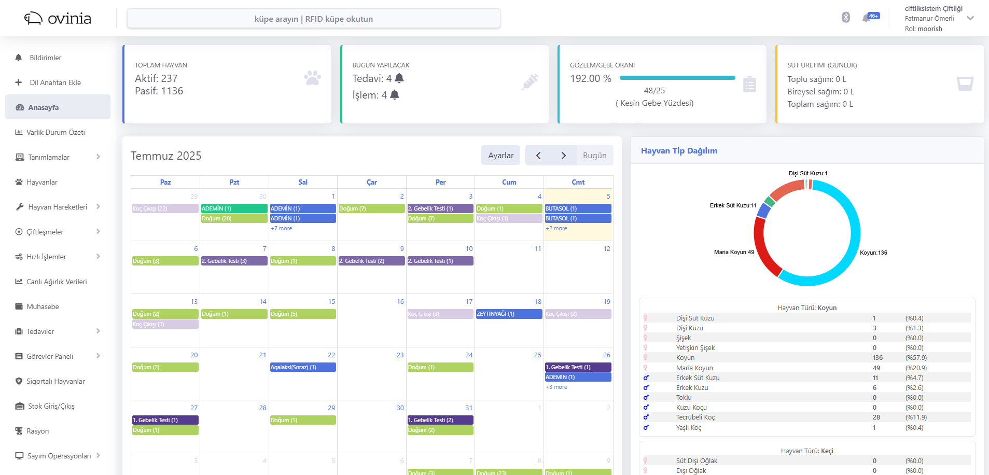Open Rasyon menu item
The width and height of the screenshot is (989, 475).
pos(58,431)
